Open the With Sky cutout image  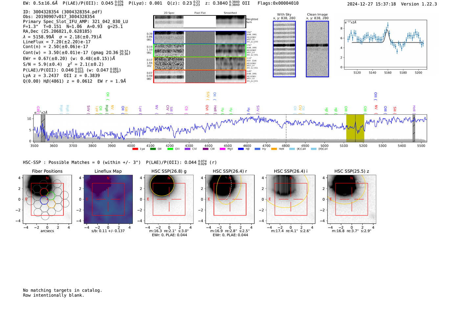[x=284, y=49]
